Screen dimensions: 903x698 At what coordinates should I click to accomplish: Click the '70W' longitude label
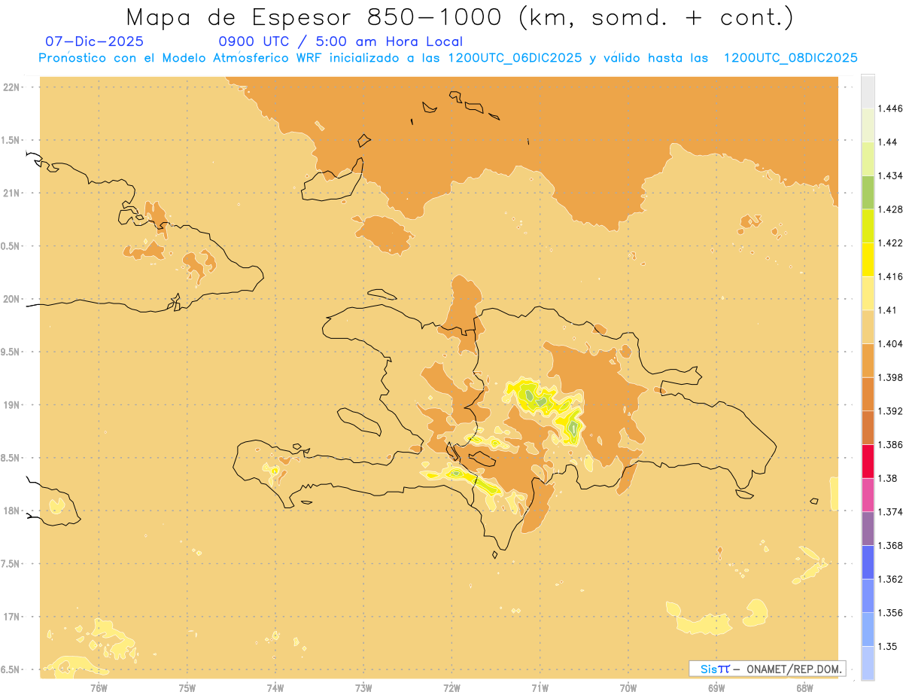click(628, 687)
